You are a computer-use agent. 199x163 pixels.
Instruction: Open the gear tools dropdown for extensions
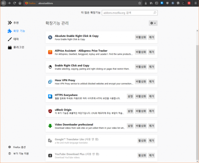tap(153, 23)
